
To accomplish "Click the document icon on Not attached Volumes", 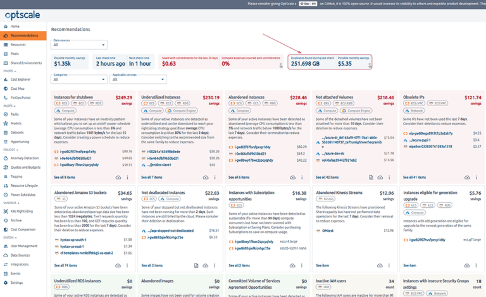I will coord(371,178).
